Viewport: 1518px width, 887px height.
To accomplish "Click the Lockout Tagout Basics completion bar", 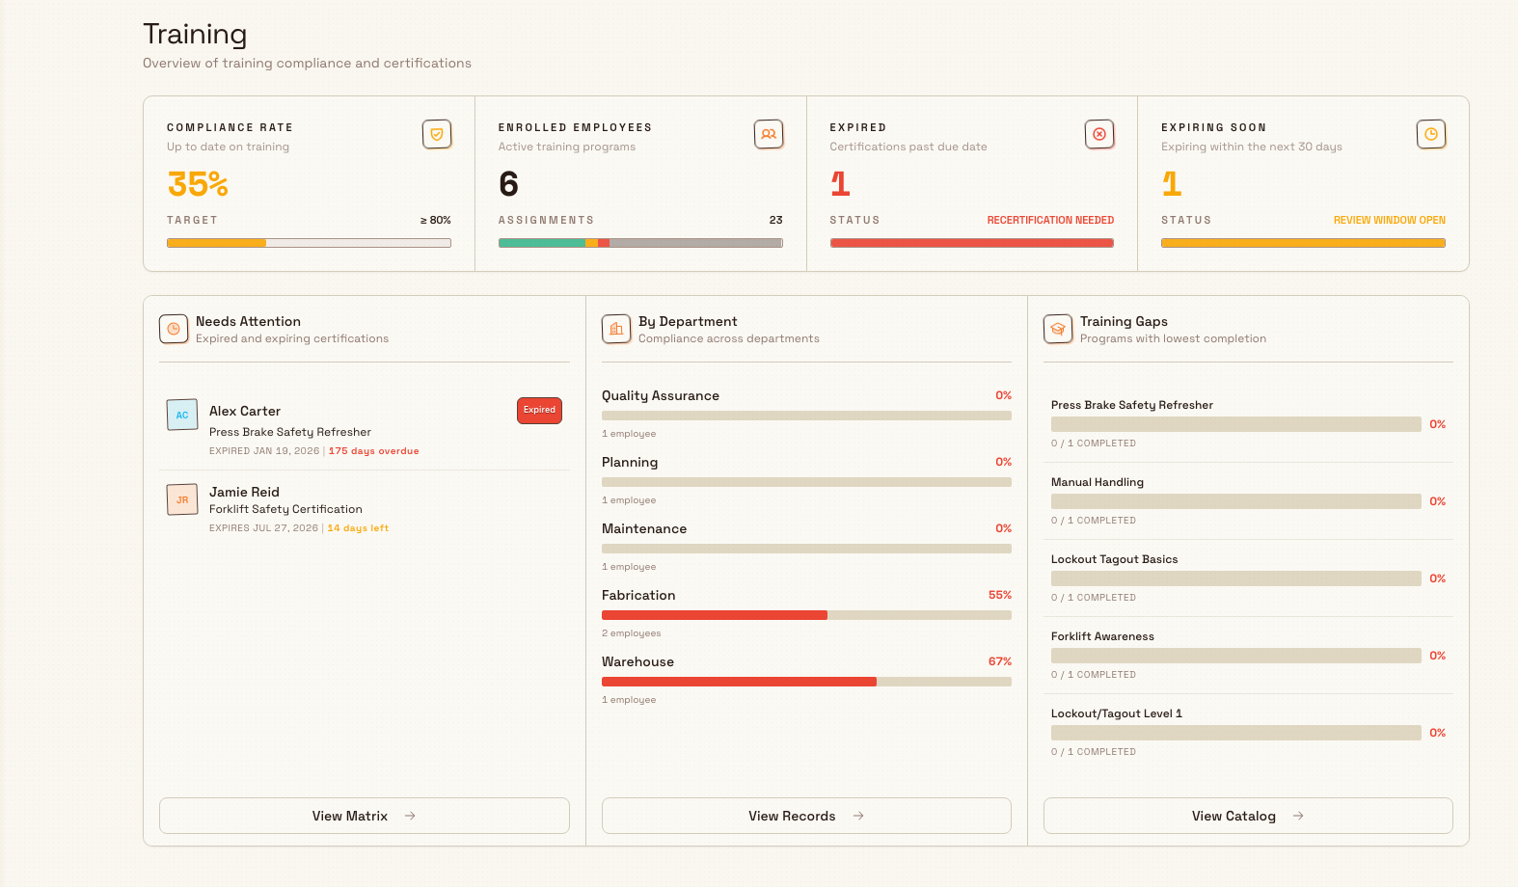I will pyautogui.click(x=1236, y=578).
